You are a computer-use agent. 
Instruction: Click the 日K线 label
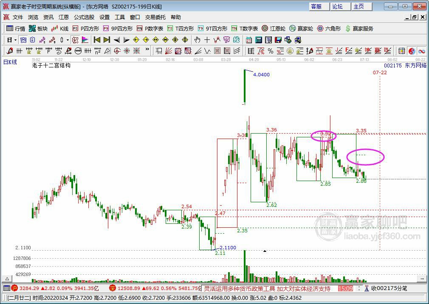point(10,62)
